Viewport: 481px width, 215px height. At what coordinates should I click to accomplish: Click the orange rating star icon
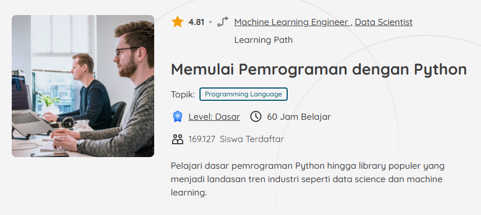pyautogui.click(x=177, y=22)
